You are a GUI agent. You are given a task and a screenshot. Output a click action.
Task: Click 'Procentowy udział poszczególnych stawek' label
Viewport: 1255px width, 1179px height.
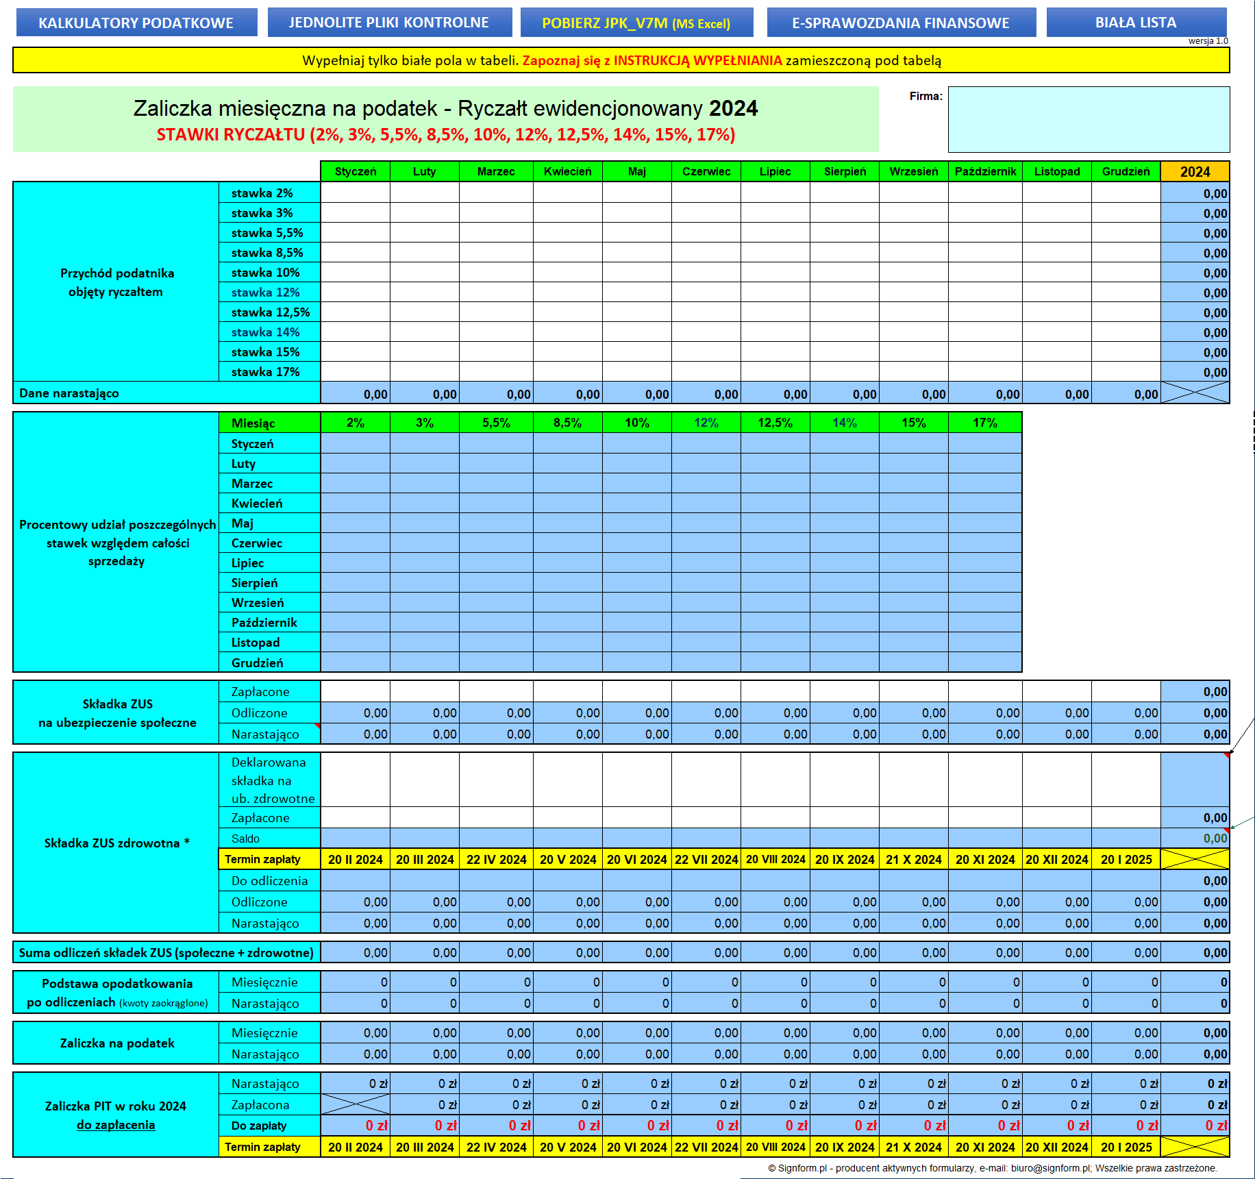117,543
